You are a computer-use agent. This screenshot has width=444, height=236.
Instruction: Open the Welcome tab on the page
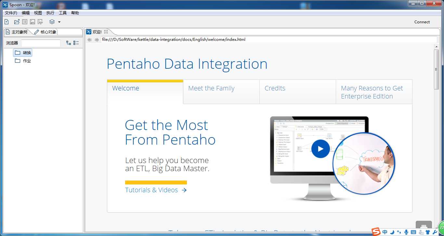click(145, 91)
